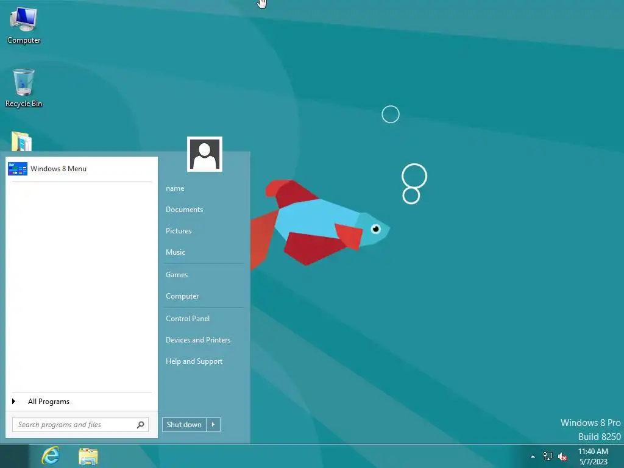Launch Windows 8 Menu program entry

(82, 169)
